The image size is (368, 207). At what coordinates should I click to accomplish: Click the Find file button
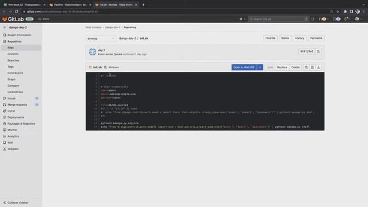point(270,39)
